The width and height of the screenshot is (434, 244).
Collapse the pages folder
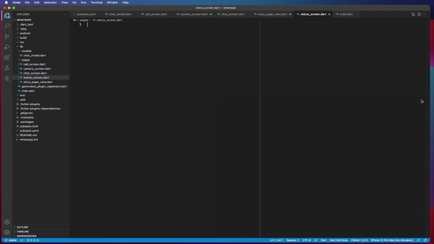[25, 60]
